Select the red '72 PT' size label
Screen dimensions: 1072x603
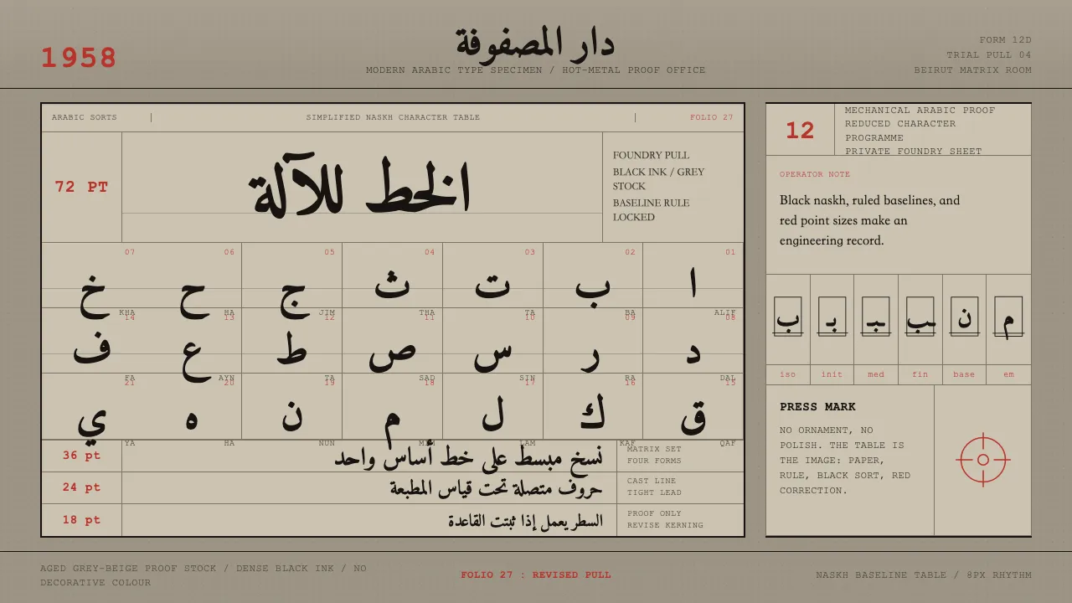coord(81,187)
